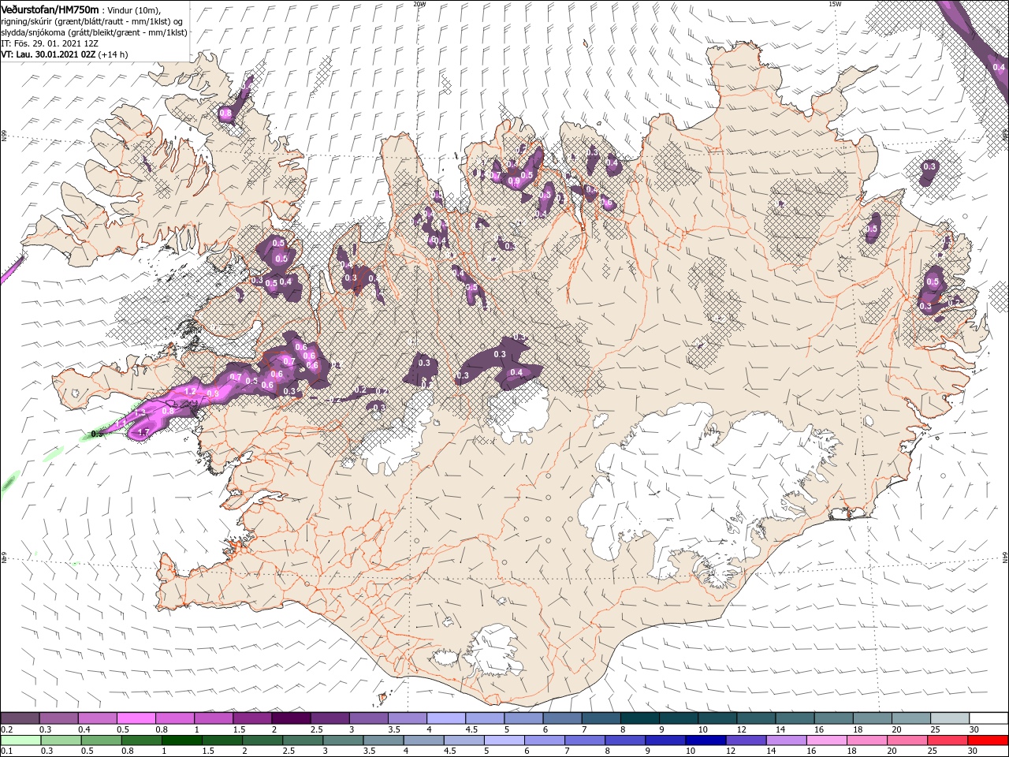The image size is (1009, 757).
Task: Click the white swatch after 30 in snow legend
Action: click(989, 718)
